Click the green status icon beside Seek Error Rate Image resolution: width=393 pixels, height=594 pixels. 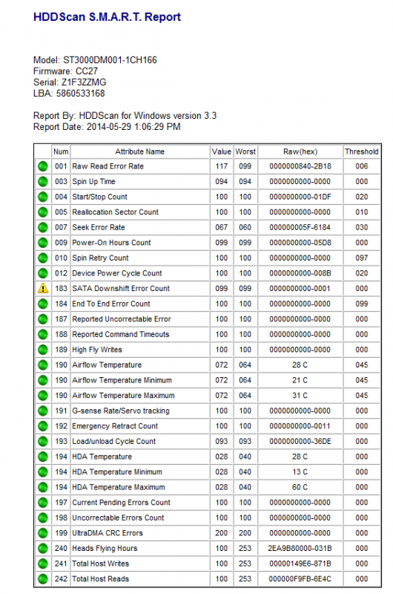pos(43,227)
